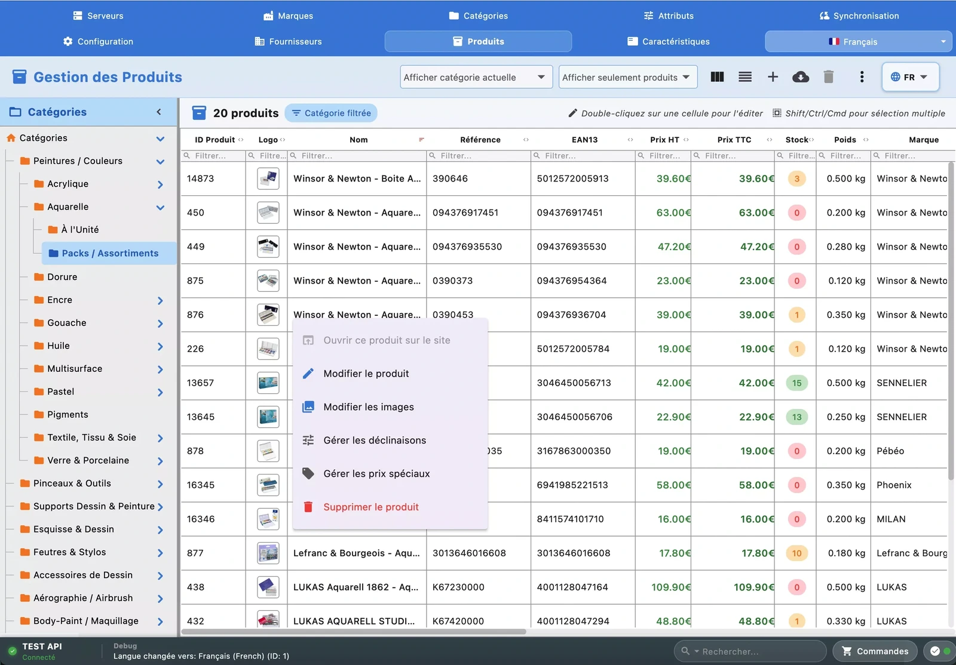The width and height of the screenshot is (956, 665).
Task: Select Supprimer le produit menu entry
Action: click(x=370, y=507)
